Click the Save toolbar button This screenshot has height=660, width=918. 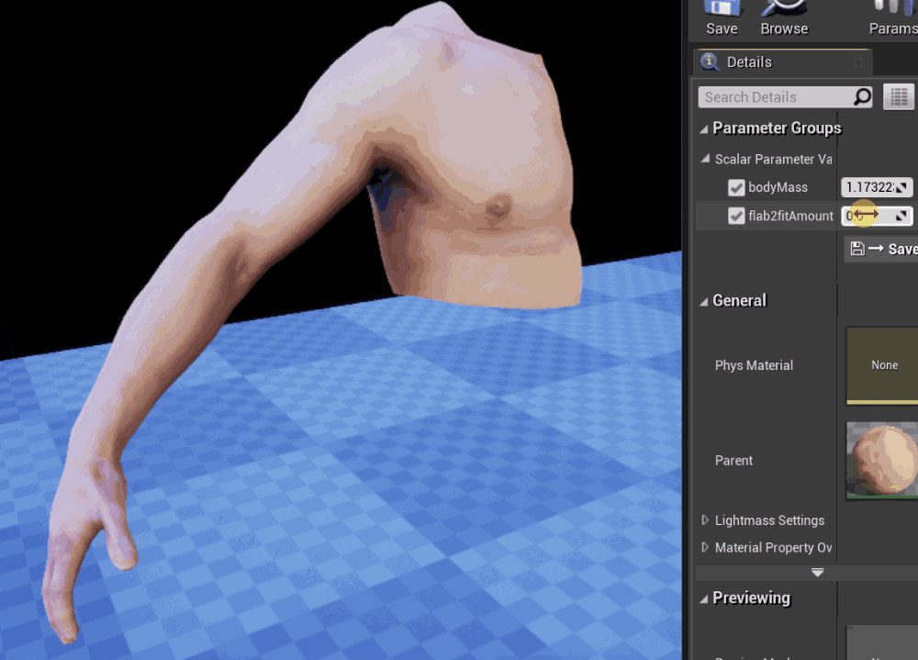722,18
